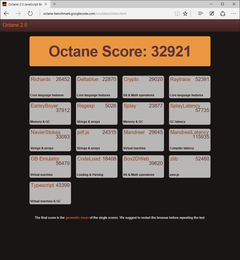240x260 pixels.
Task: Click the NavierStokes score 33093
Action: click(x=63, y=137)
